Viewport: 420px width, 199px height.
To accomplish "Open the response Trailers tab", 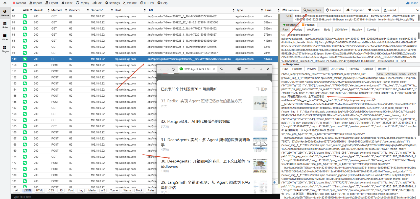I will click(x=382, y=69).
